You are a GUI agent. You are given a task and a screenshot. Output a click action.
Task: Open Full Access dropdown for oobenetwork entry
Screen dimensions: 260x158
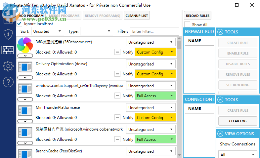click(x=155, y=139)
